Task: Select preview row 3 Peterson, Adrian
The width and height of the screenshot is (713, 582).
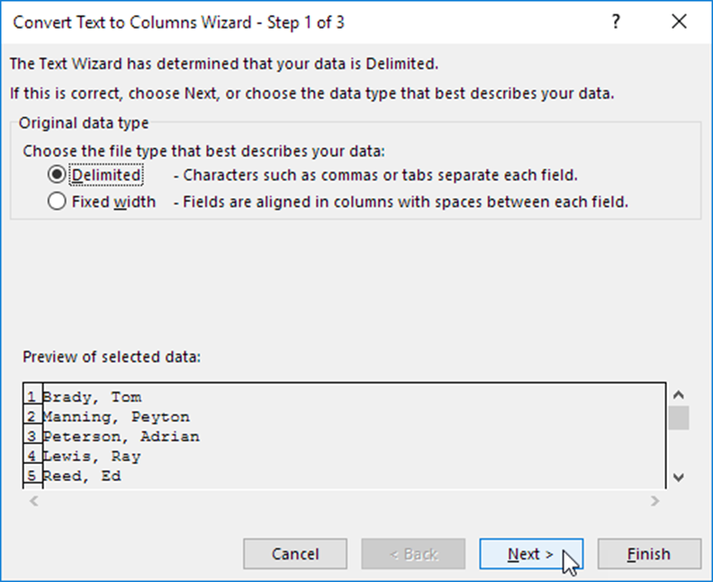Action: coord(121,436)
